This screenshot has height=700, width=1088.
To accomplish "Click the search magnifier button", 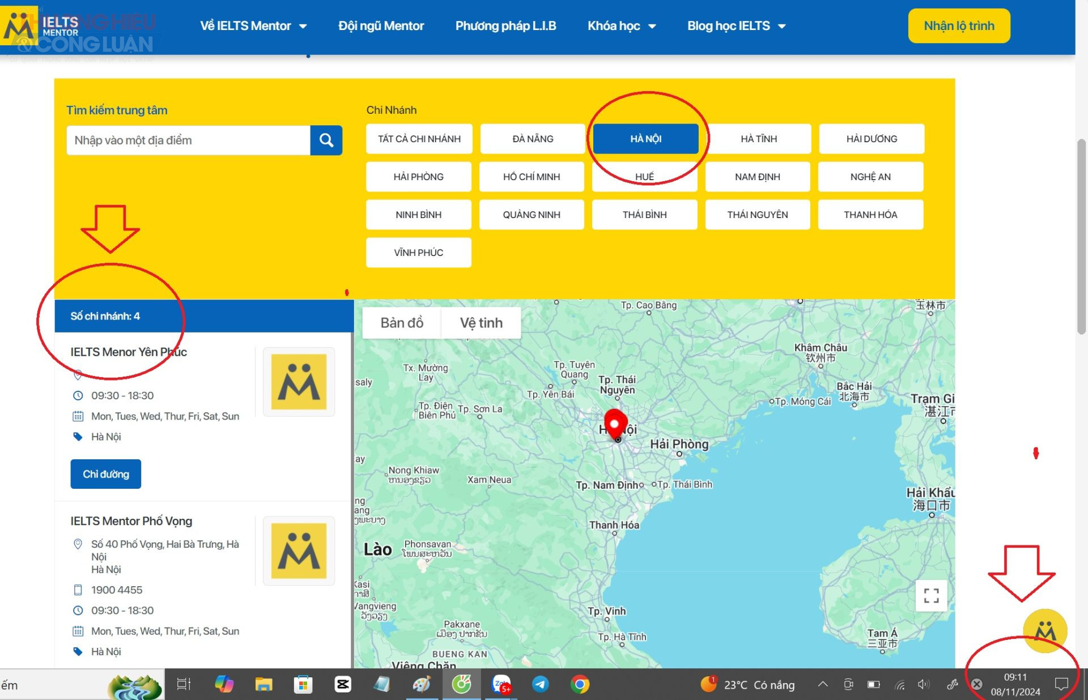I will tap(326, 140).
